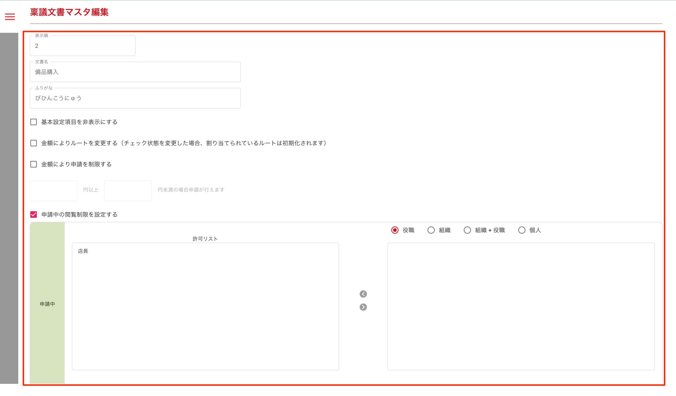Check 基本設定項目を非表示にする checkbox
Screen dimensions: 676x396
(x=34, y=122)
